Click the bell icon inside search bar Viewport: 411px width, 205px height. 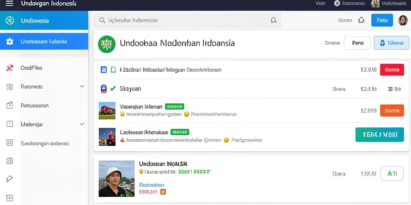click(x=273, y=20)
